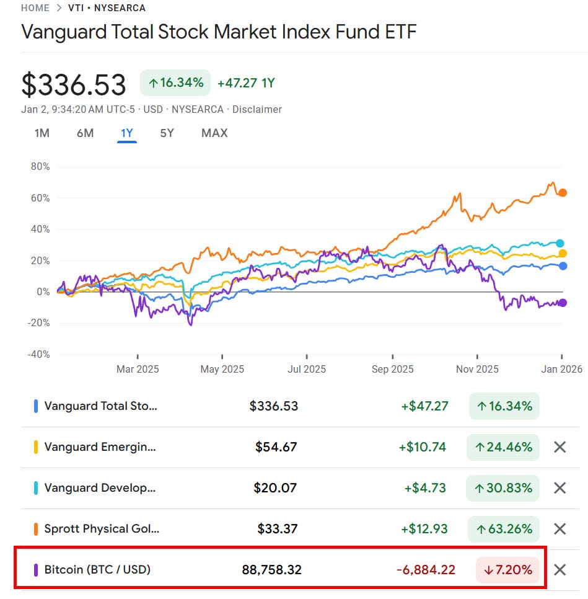
Task: Switch to the 6M chart range
Action: 85,133
